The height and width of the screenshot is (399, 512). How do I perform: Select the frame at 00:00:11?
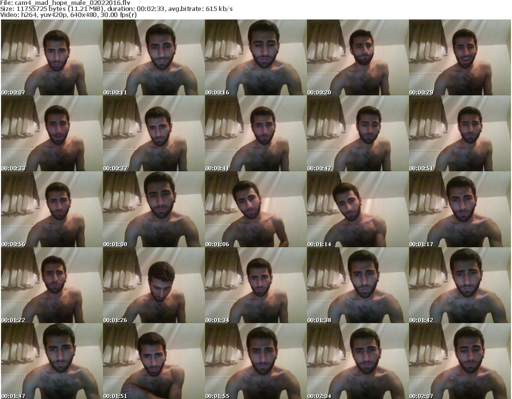point(154,57)
